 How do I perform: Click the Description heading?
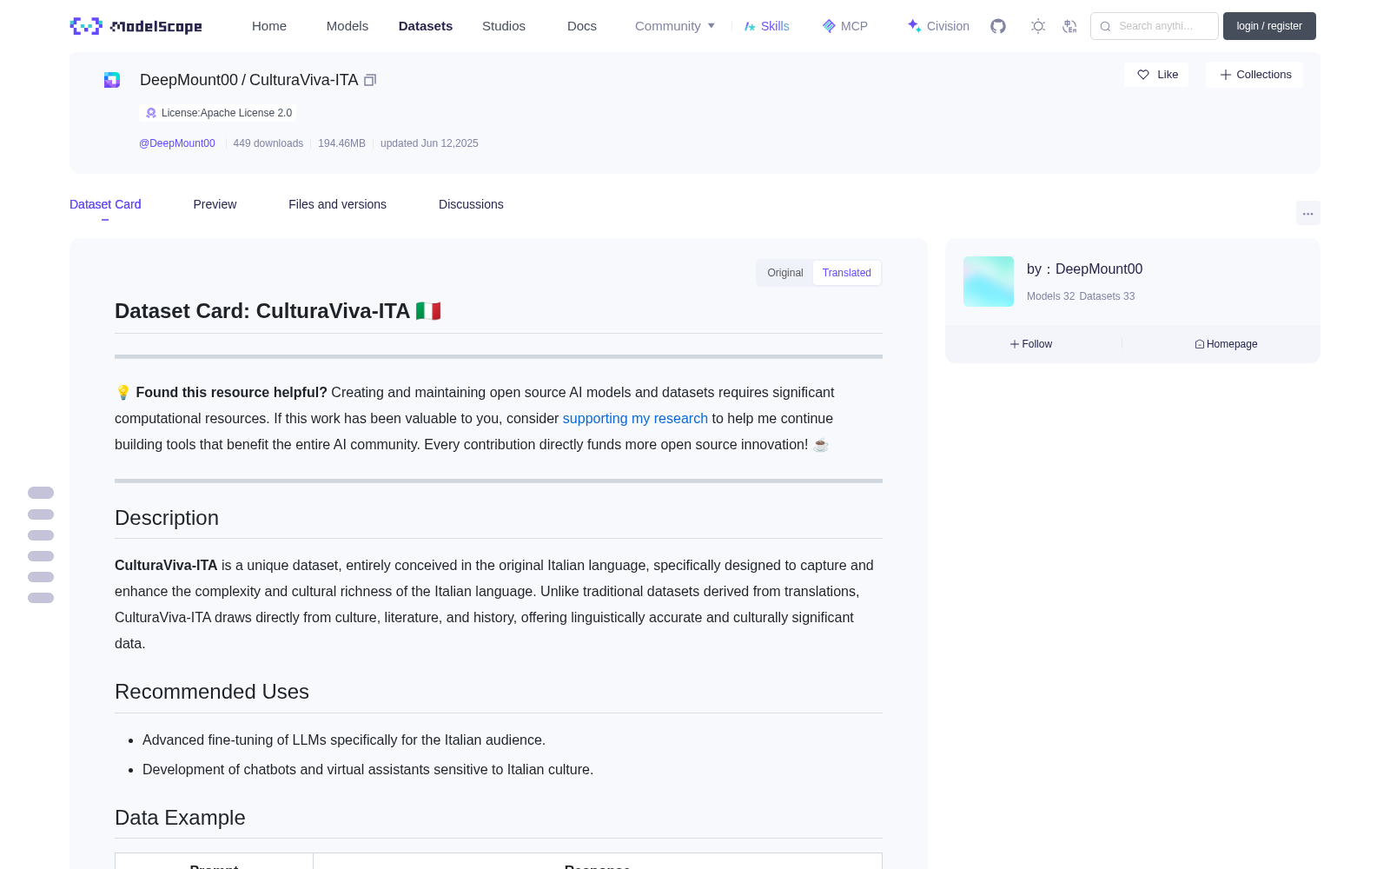pyautogui.click(x=167, y=518)
